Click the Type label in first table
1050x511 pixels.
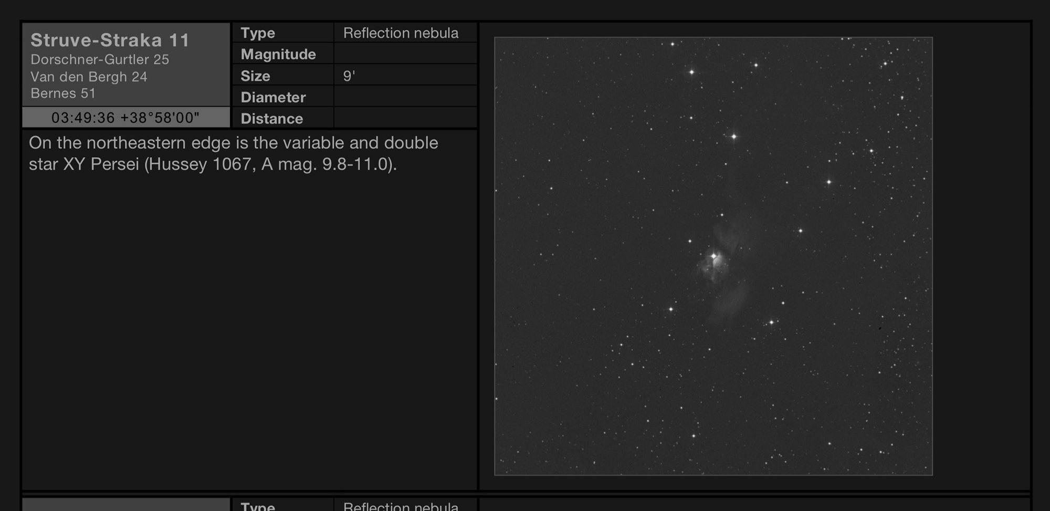258,33
